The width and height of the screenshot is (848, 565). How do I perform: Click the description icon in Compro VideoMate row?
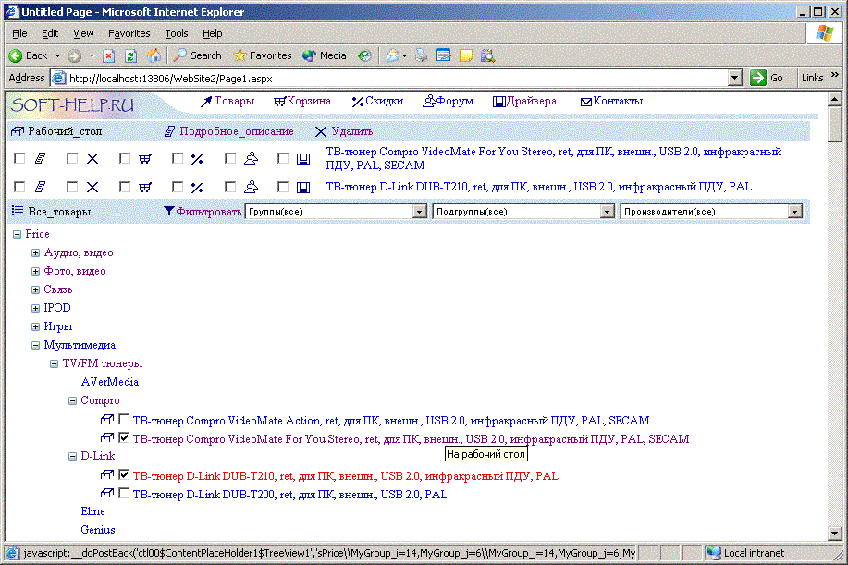click(x=40, y=158)
